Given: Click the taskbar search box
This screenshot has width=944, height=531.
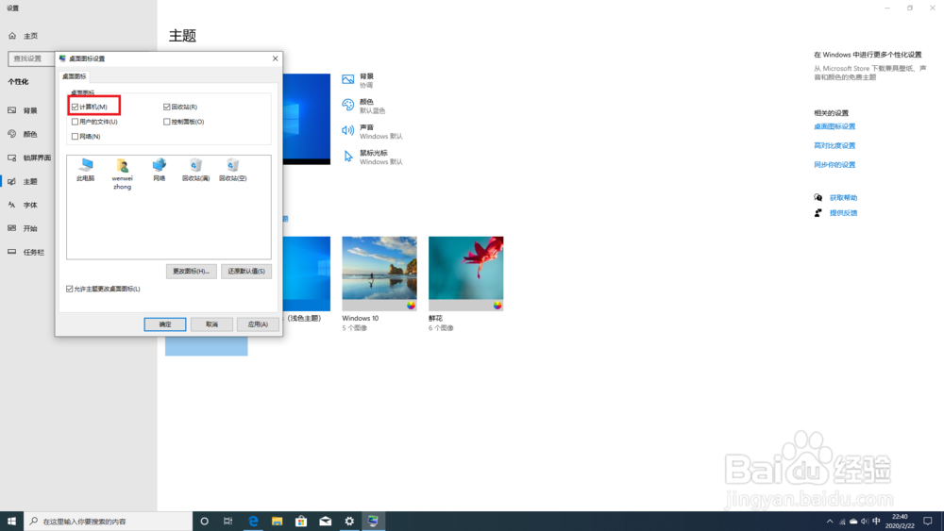Looking at the screenshot, I should (109, 522).
